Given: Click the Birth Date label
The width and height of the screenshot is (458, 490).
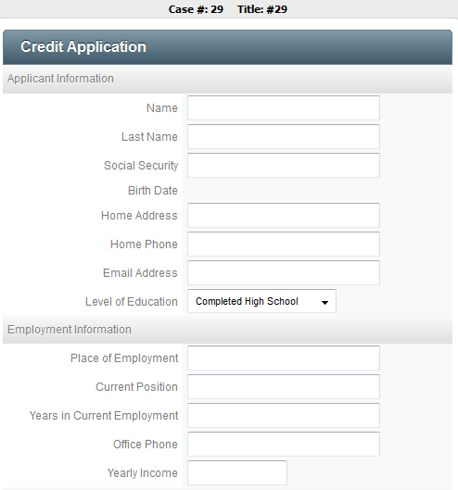Looking at the screenshot, I should [x=153, y=190].
